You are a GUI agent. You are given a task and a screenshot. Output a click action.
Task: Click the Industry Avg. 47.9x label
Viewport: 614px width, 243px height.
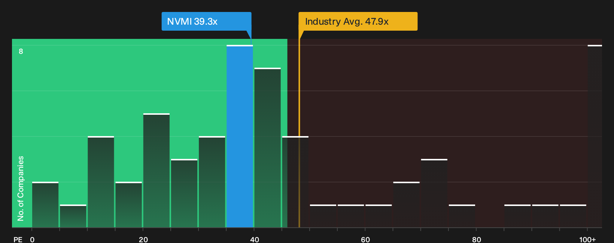[358, 21]
